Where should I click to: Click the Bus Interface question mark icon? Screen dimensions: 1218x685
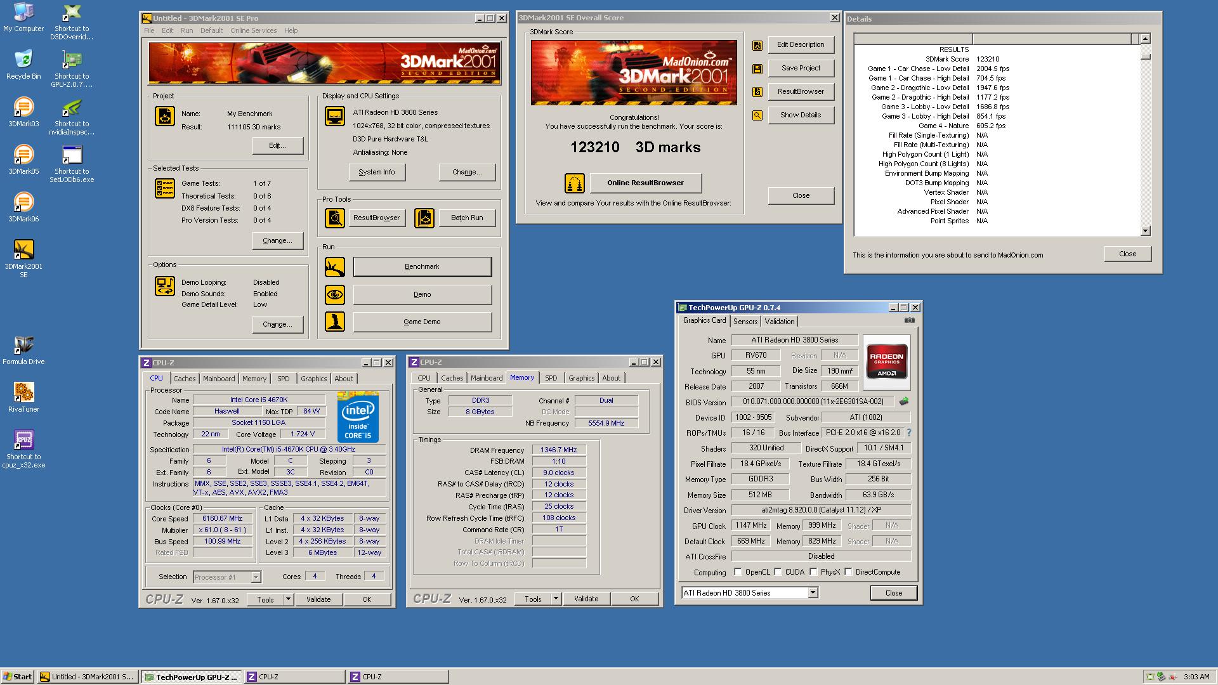point(909,433)
